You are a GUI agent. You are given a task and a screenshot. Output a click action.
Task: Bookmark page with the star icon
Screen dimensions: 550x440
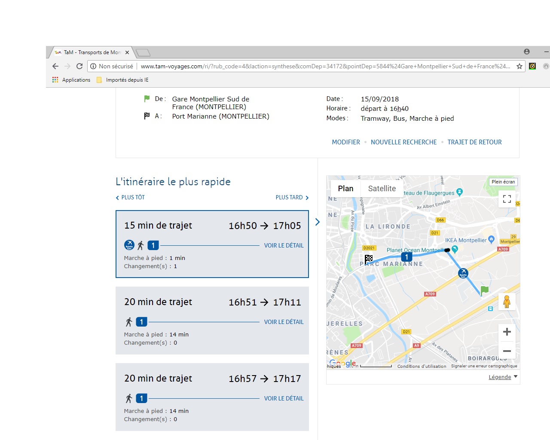click(x=519, y=66)
